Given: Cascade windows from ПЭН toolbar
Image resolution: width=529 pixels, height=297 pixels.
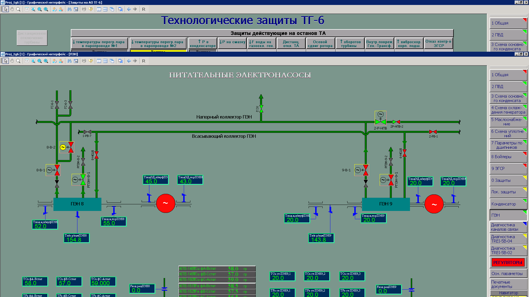Looking at the screenshot, I should coord(112,61).
